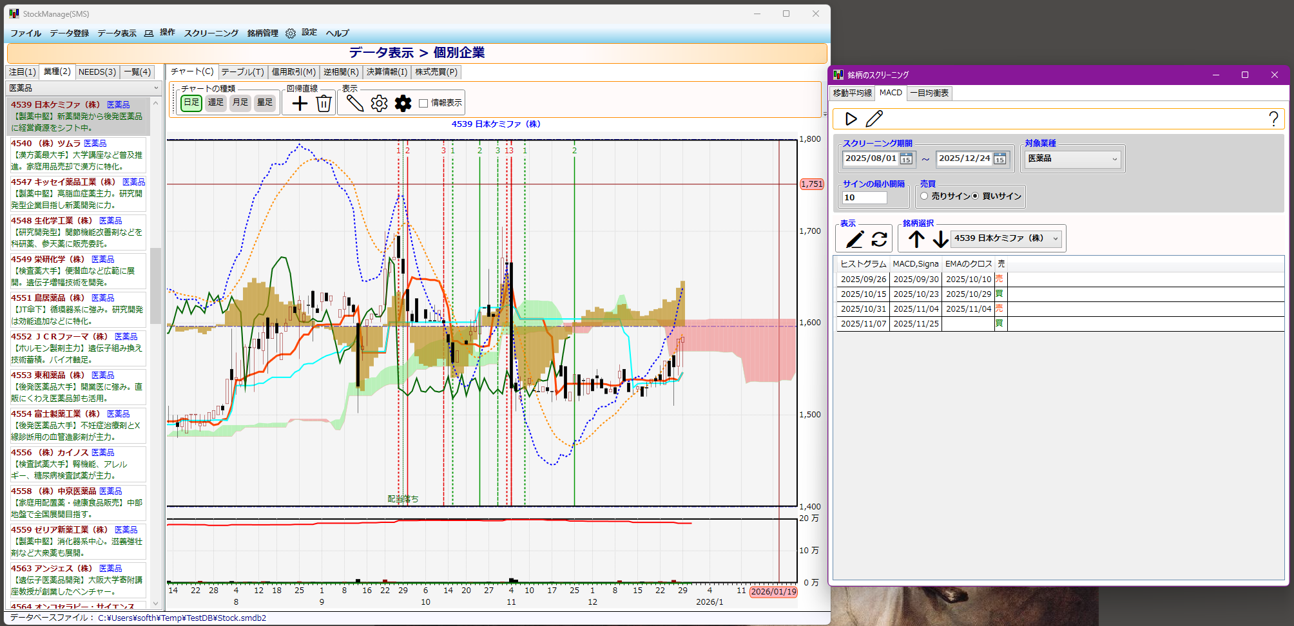Viewport: 1294px width, 626px height.
Task: Open chart display settings with the gear icon
Action: coord(380,102)
